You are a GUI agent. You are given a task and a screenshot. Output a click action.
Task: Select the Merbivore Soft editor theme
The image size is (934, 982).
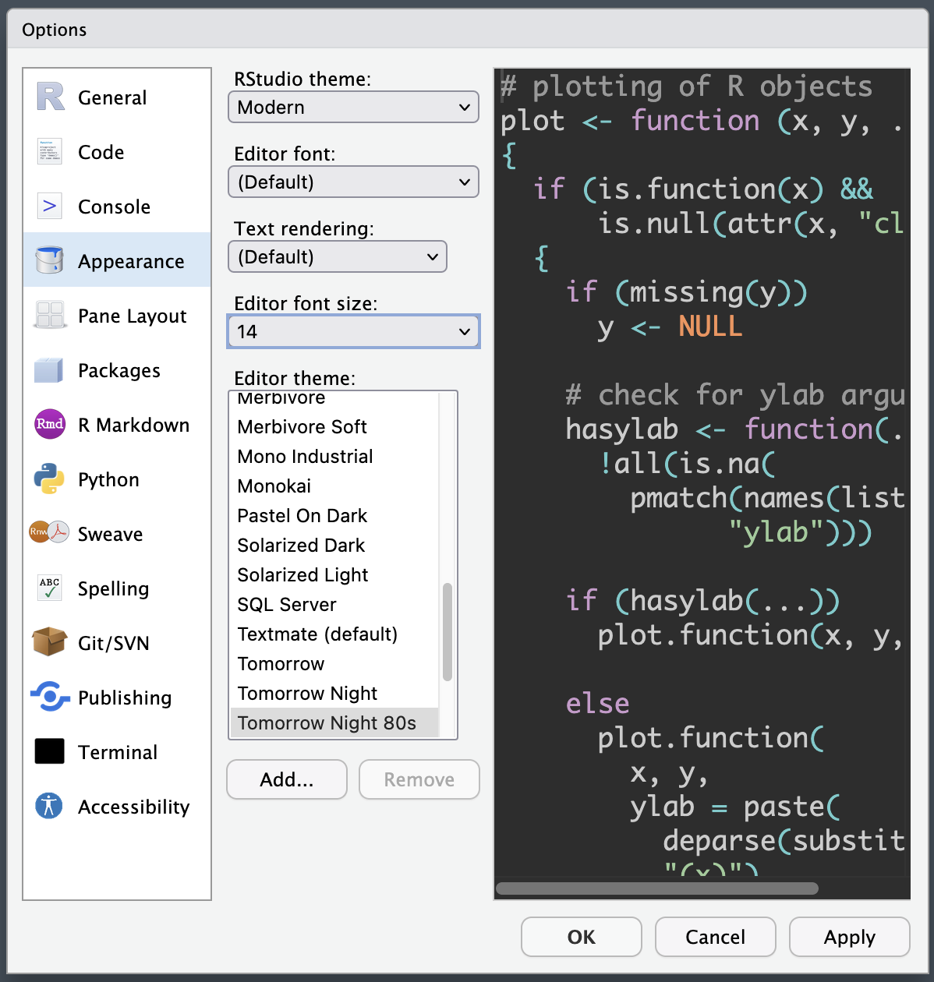335,426
